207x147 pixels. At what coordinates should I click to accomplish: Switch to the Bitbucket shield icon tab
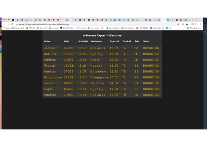tap(146, 20)
